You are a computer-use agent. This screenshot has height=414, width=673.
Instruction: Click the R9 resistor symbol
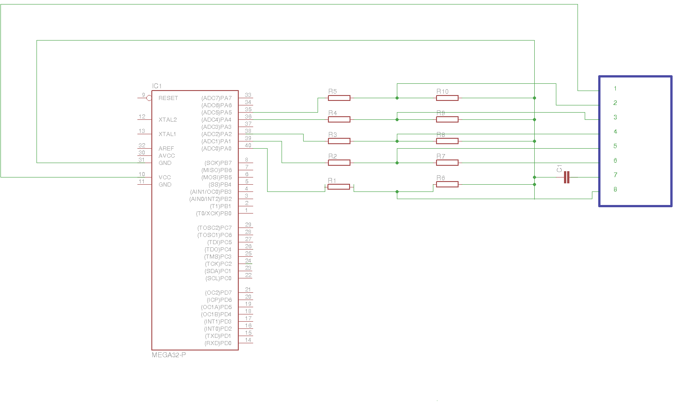[x=447, y=119]
